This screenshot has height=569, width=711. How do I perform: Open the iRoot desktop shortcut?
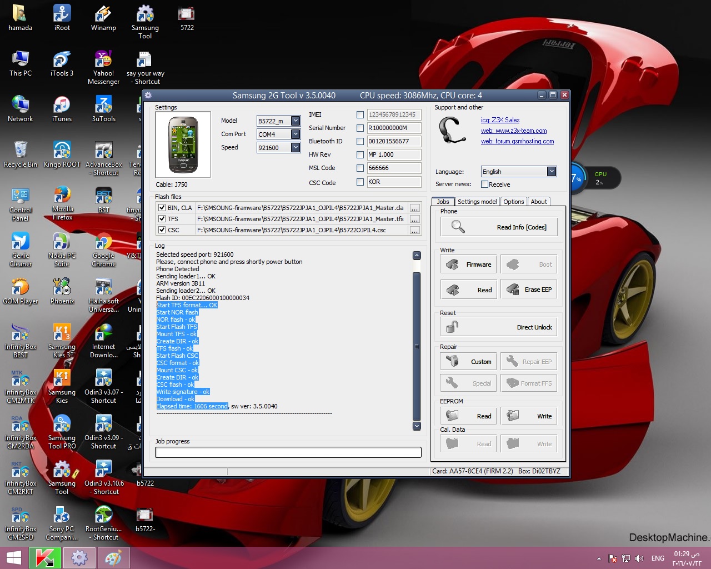tap(62, 18)
